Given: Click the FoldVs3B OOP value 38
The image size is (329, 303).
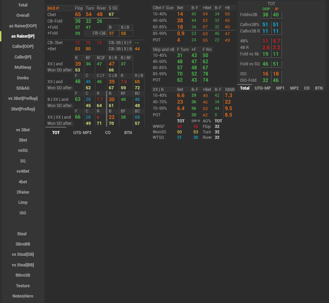Looking at the screenshot, I should point(265,15).
